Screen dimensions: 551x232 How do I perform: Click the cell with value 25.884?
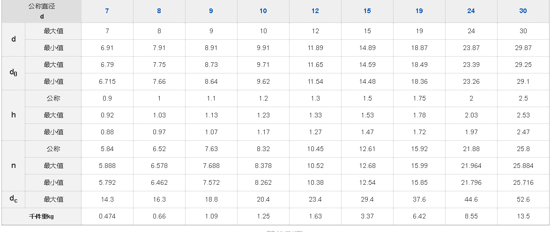coord(523,166)
